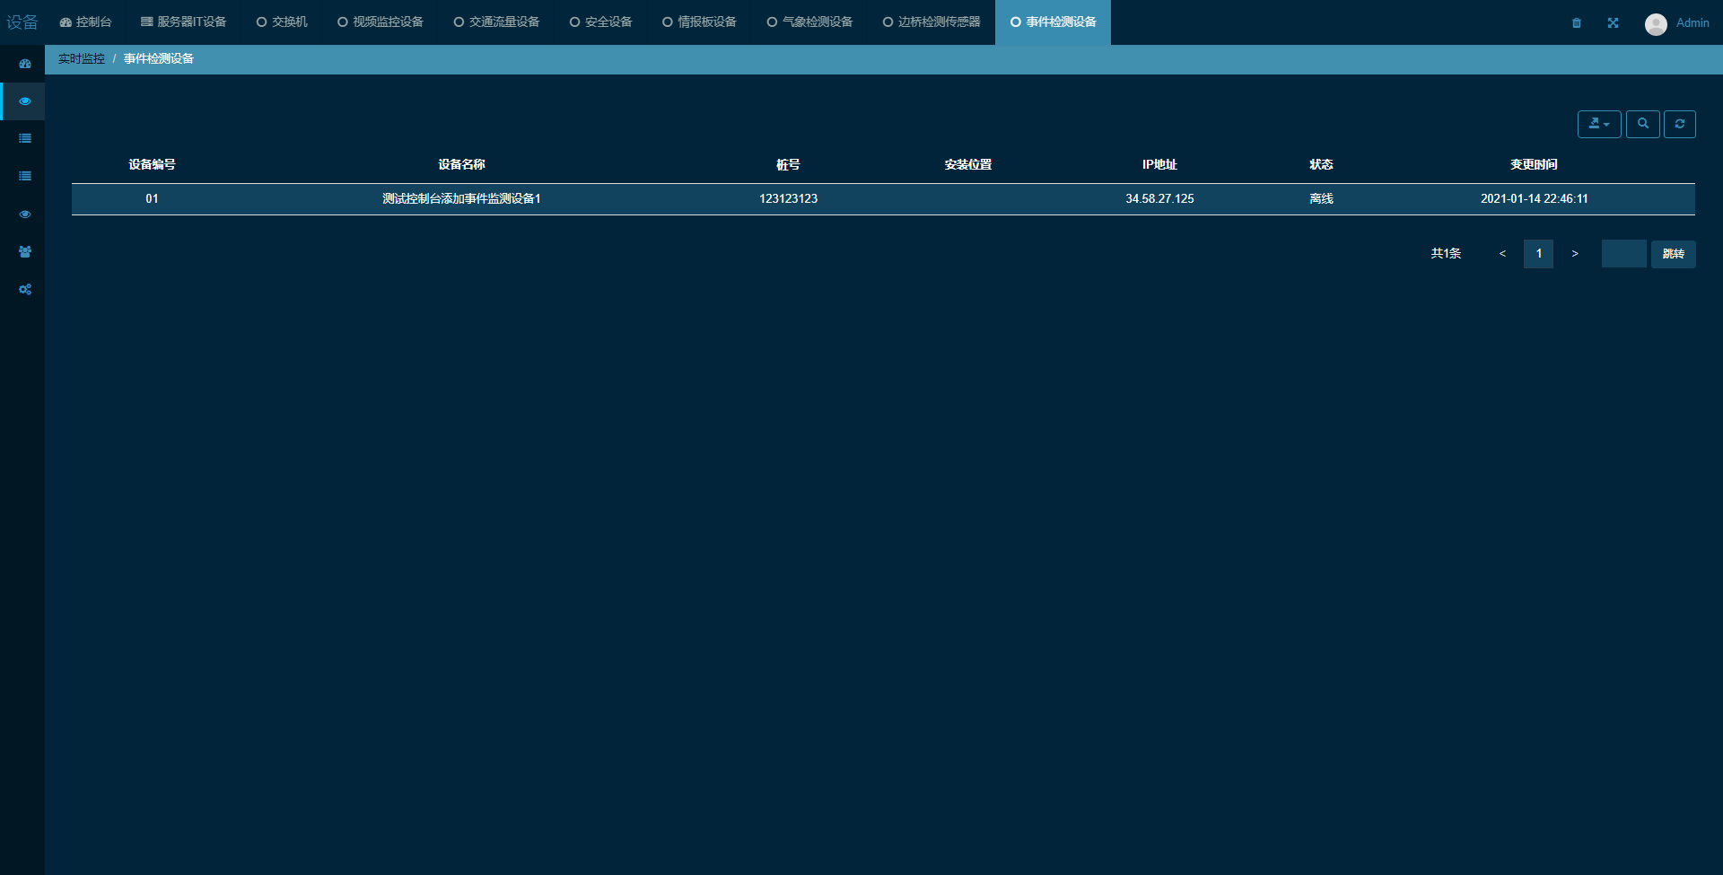This screenshot has width=1723, height=875.
Task: Select device number 01 cell
Action: point(152,199)
